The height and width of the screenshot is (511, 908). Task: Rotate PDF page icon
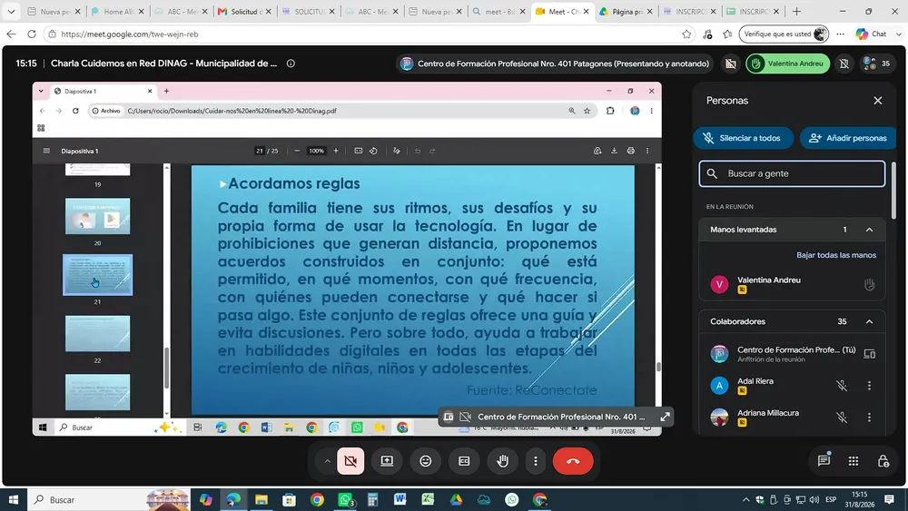[373, 151]
